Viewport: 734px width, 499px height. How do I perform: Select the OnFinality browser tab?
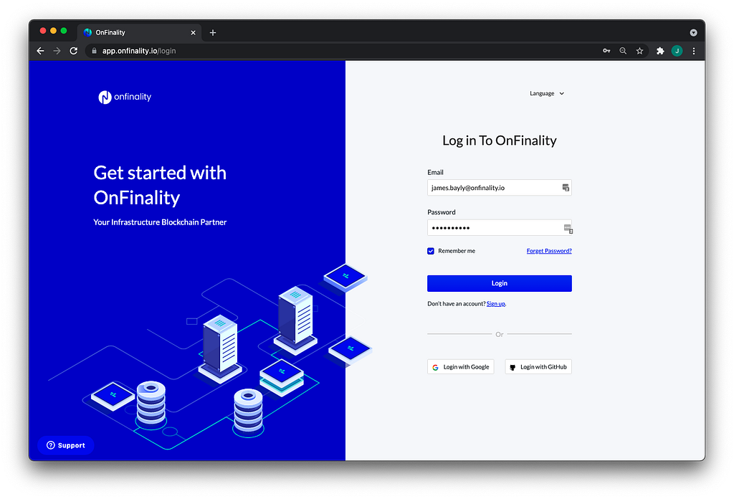[x=139, y=33]
